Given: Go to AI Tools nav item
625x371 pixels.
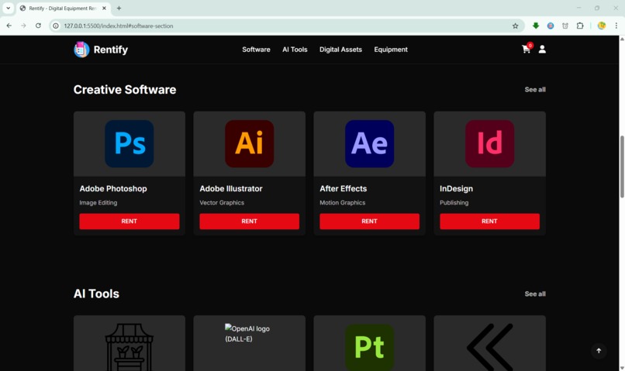Looking at the screenshot, I should coord(295,50).
